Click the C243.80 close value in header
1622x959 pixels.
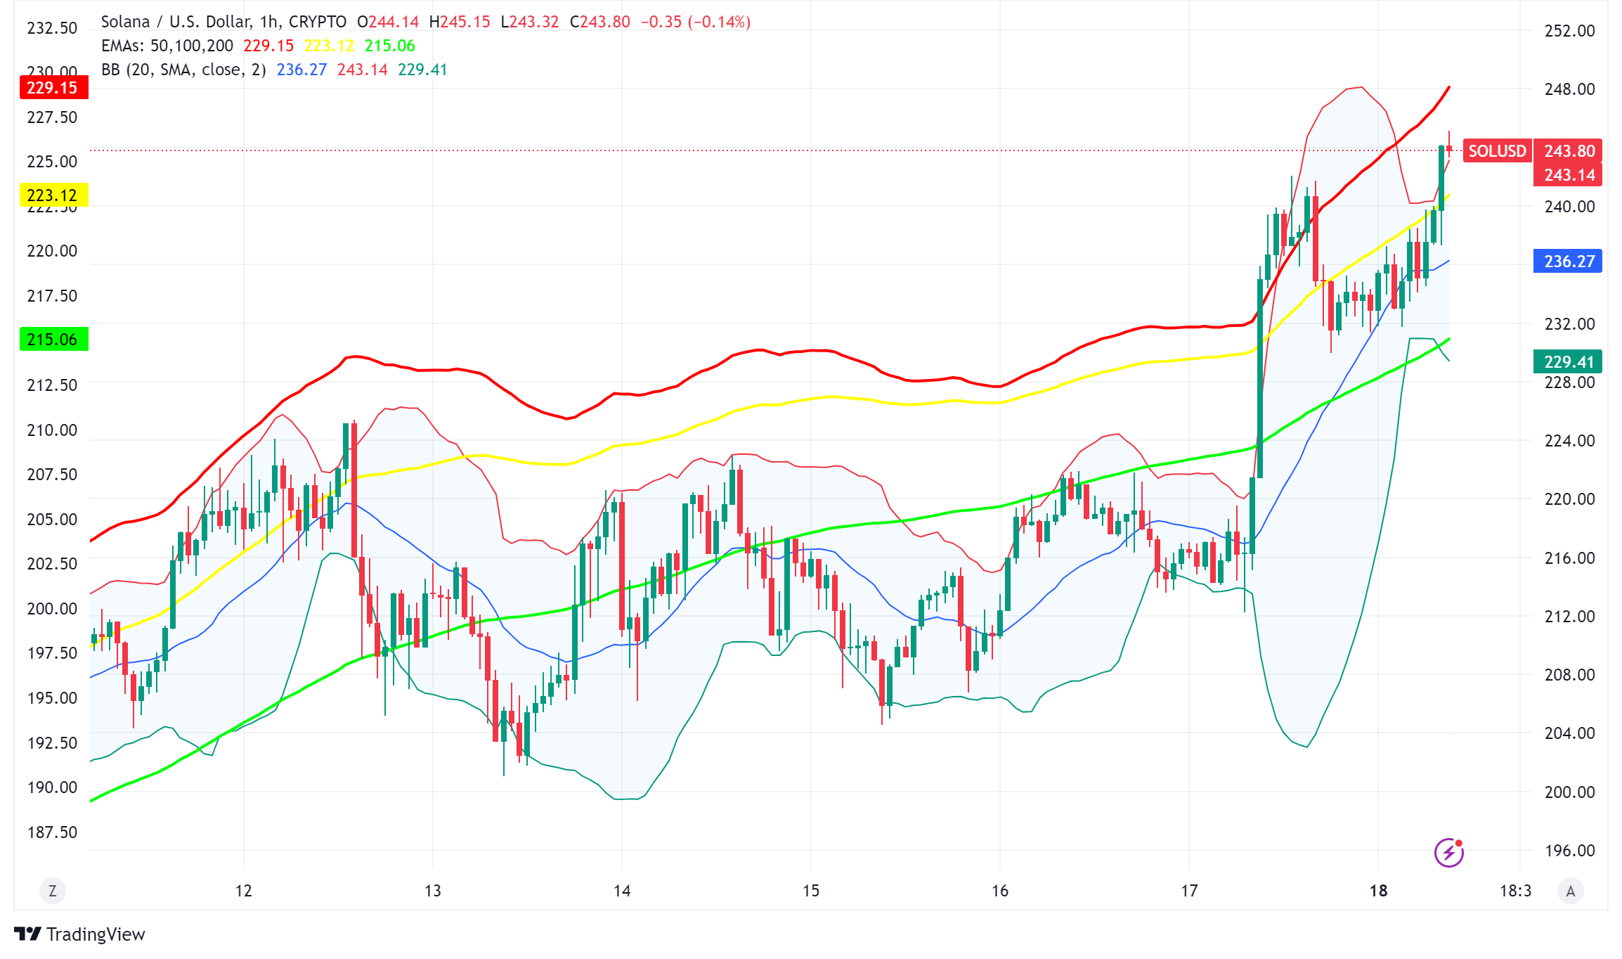coord(599,22)
